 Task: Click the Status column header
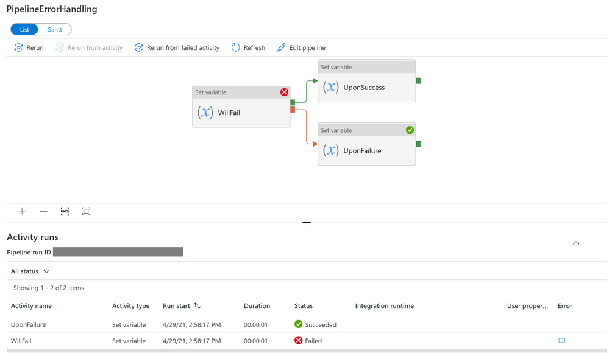click(304, 305)
